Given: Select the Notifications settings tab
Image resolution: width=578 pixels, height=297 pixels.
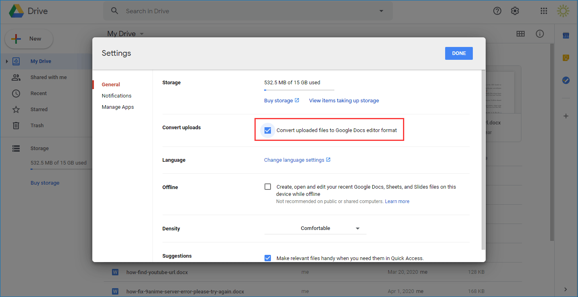Looking at the screenshot, I should click(116, 96).
